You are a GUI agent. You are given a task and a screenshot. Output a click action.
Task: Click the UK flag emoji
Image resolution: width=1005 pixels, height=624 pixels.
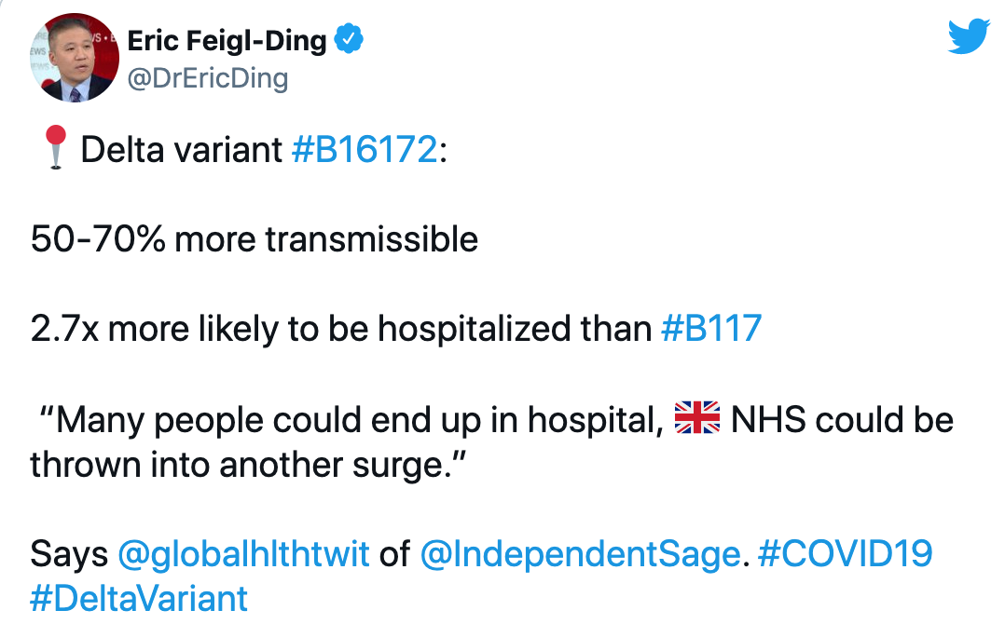pos(697,418)
